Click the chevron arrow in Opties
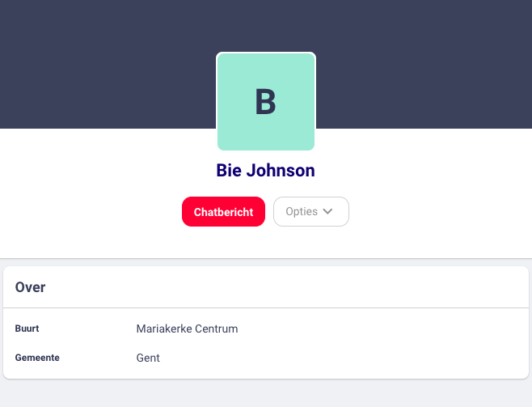Viewport: 532px width, 407px height. point(327,211)
